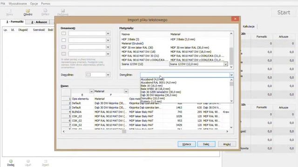298x167 pixels.
Task: Click Dane table vertical scroll down arrow
Action: [231, 127]
